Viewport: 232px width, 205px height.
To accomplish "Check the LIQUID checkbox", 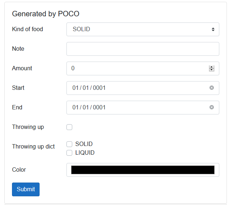I will coord(69,153).
